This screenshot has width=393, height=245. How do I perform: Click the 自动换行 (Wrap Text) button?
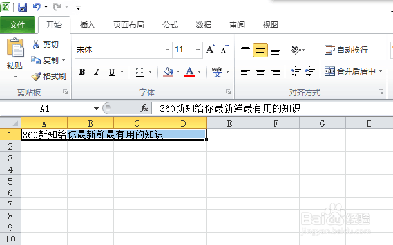click(346, 50)
